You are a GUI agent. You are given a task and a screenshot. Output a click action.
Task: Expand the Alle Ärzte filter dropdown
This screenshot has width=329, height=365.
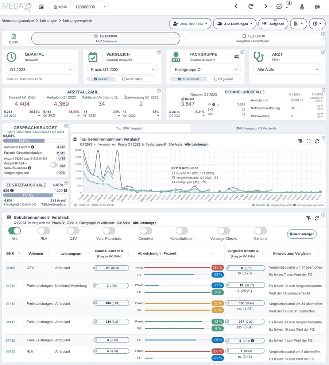tap(287, 69)
